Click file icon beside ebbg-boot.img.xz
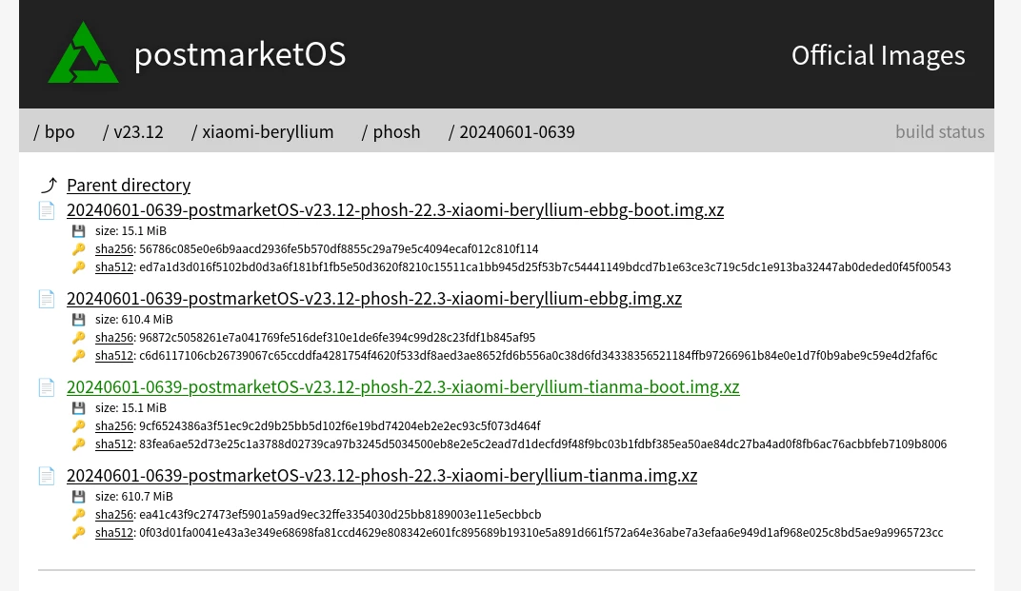This screenshot has height=591, width=1021. pyautogui.click(x=47, y=210)
